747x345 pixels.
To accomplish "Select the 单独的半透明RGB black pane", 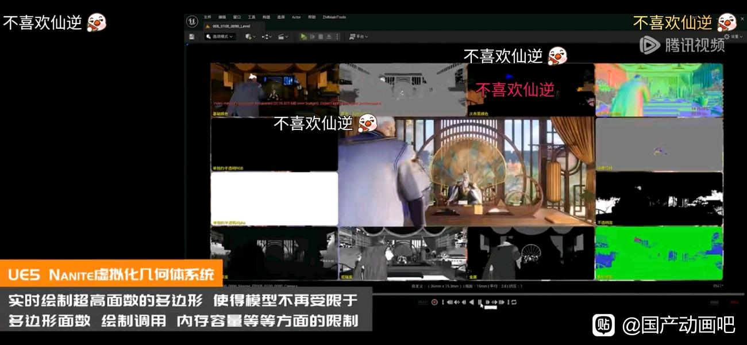I will [x=274, y=144].
